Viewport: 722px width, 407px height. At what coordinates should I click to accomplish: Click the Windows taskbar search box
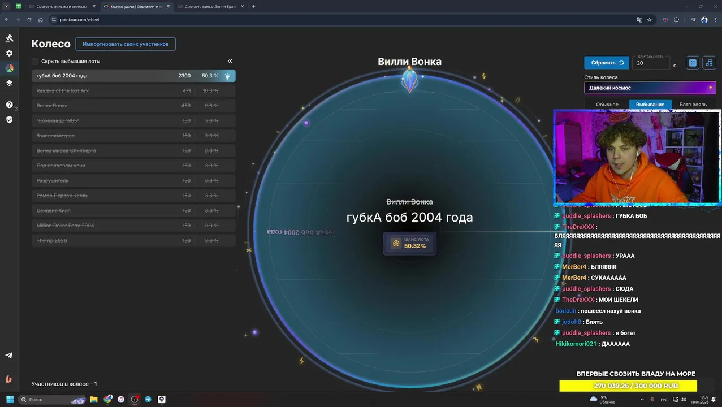[53, 399]
